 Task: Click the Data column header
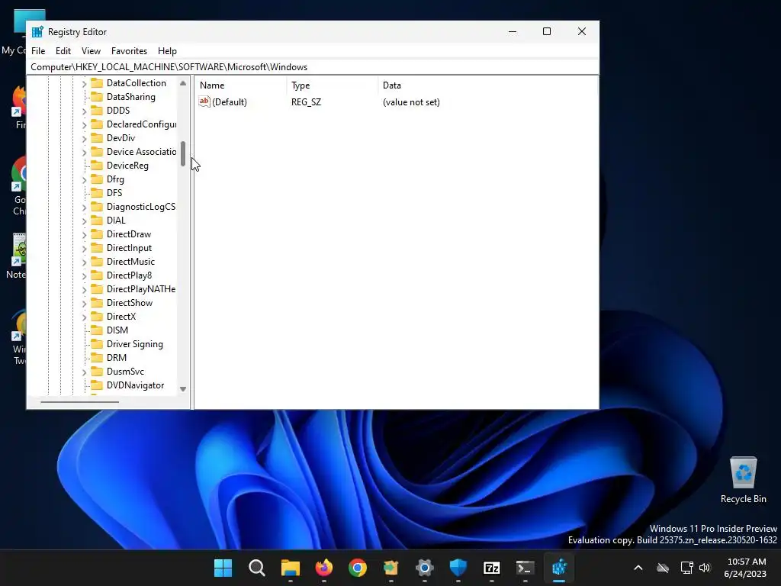pyautogui.click(x=488, y=85)
